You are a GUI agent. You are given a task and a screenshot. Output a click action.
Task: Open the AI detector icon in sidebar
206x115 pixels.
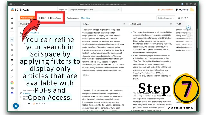pos(12,70)
